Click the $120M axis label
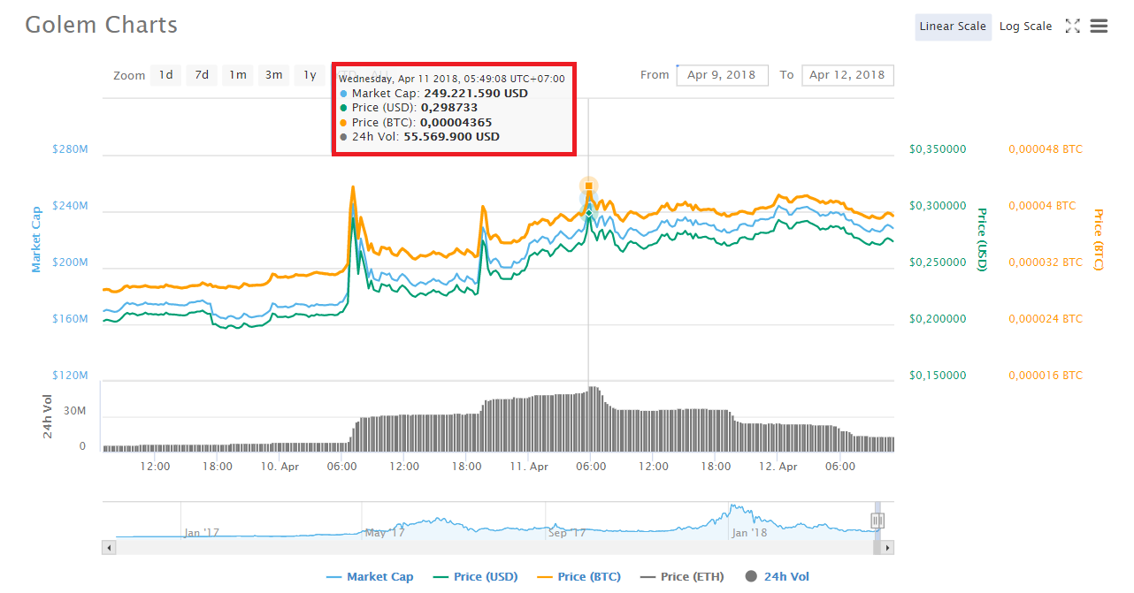 pos(71,376)
